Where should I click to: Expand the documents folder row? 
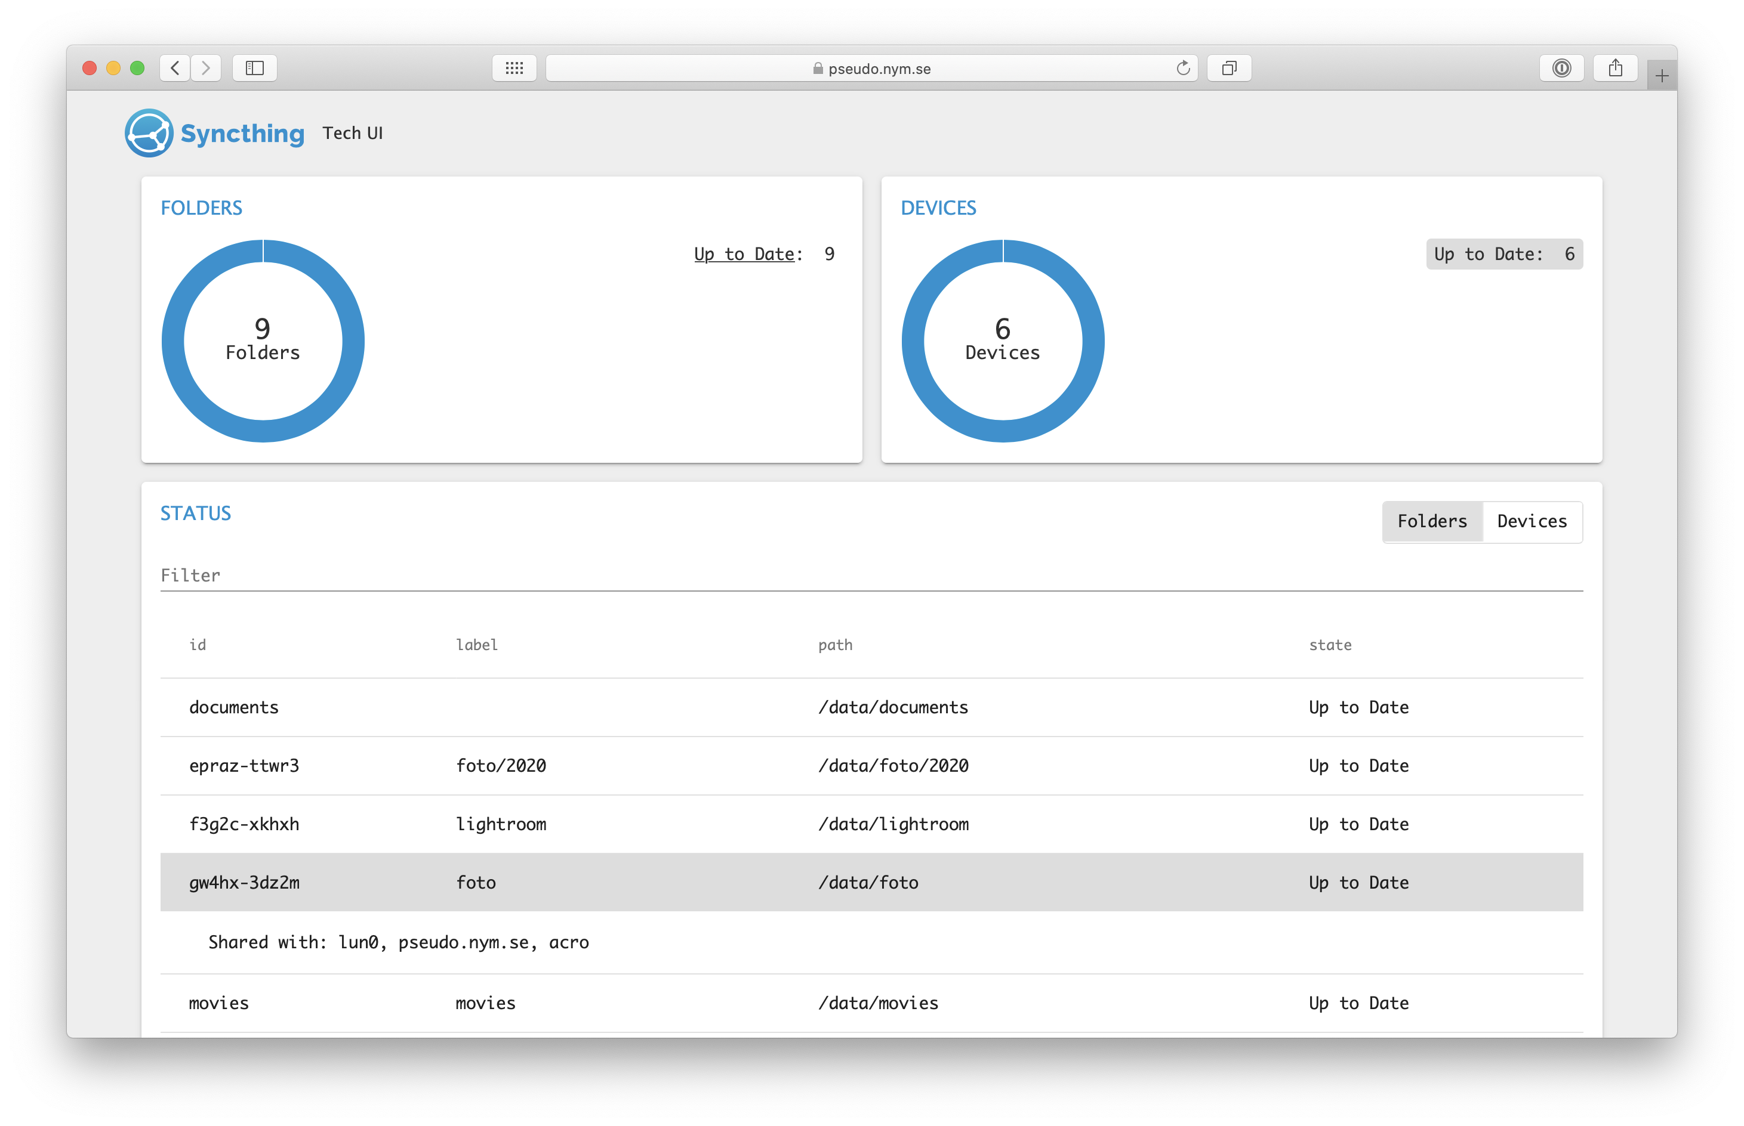click(x=871, y=707)
